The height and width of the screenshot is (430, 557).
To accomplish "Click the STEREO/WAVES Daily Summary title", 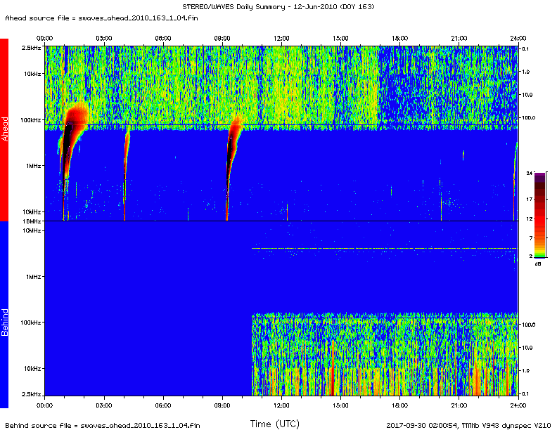I will (x=279, y=6).
